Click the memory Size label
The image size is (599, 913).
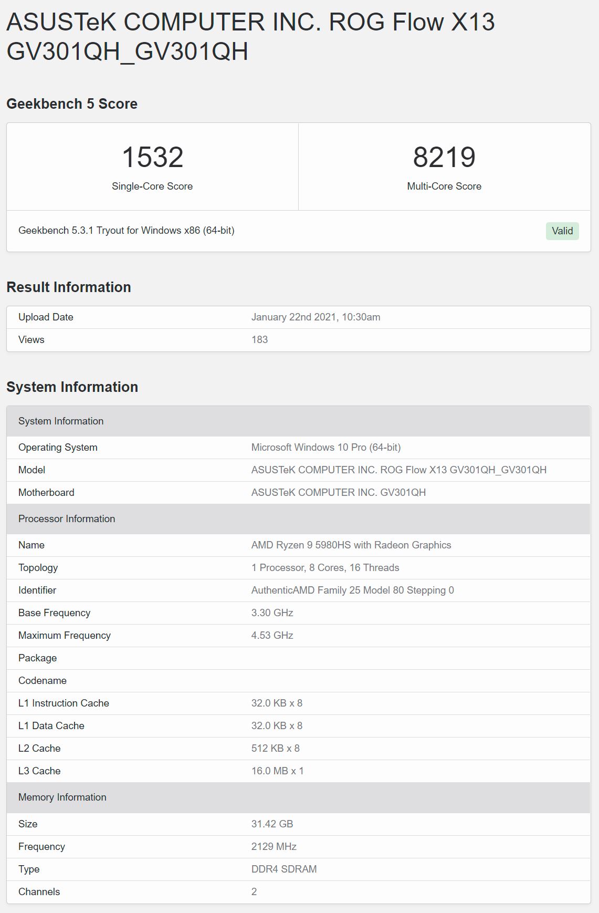28,824
